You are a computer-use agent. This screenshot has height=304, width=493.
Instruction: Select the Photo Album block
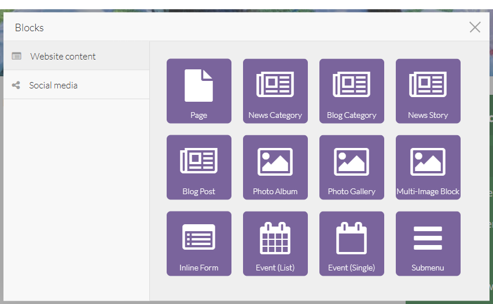pyautogui.click(x=275, y=167)
